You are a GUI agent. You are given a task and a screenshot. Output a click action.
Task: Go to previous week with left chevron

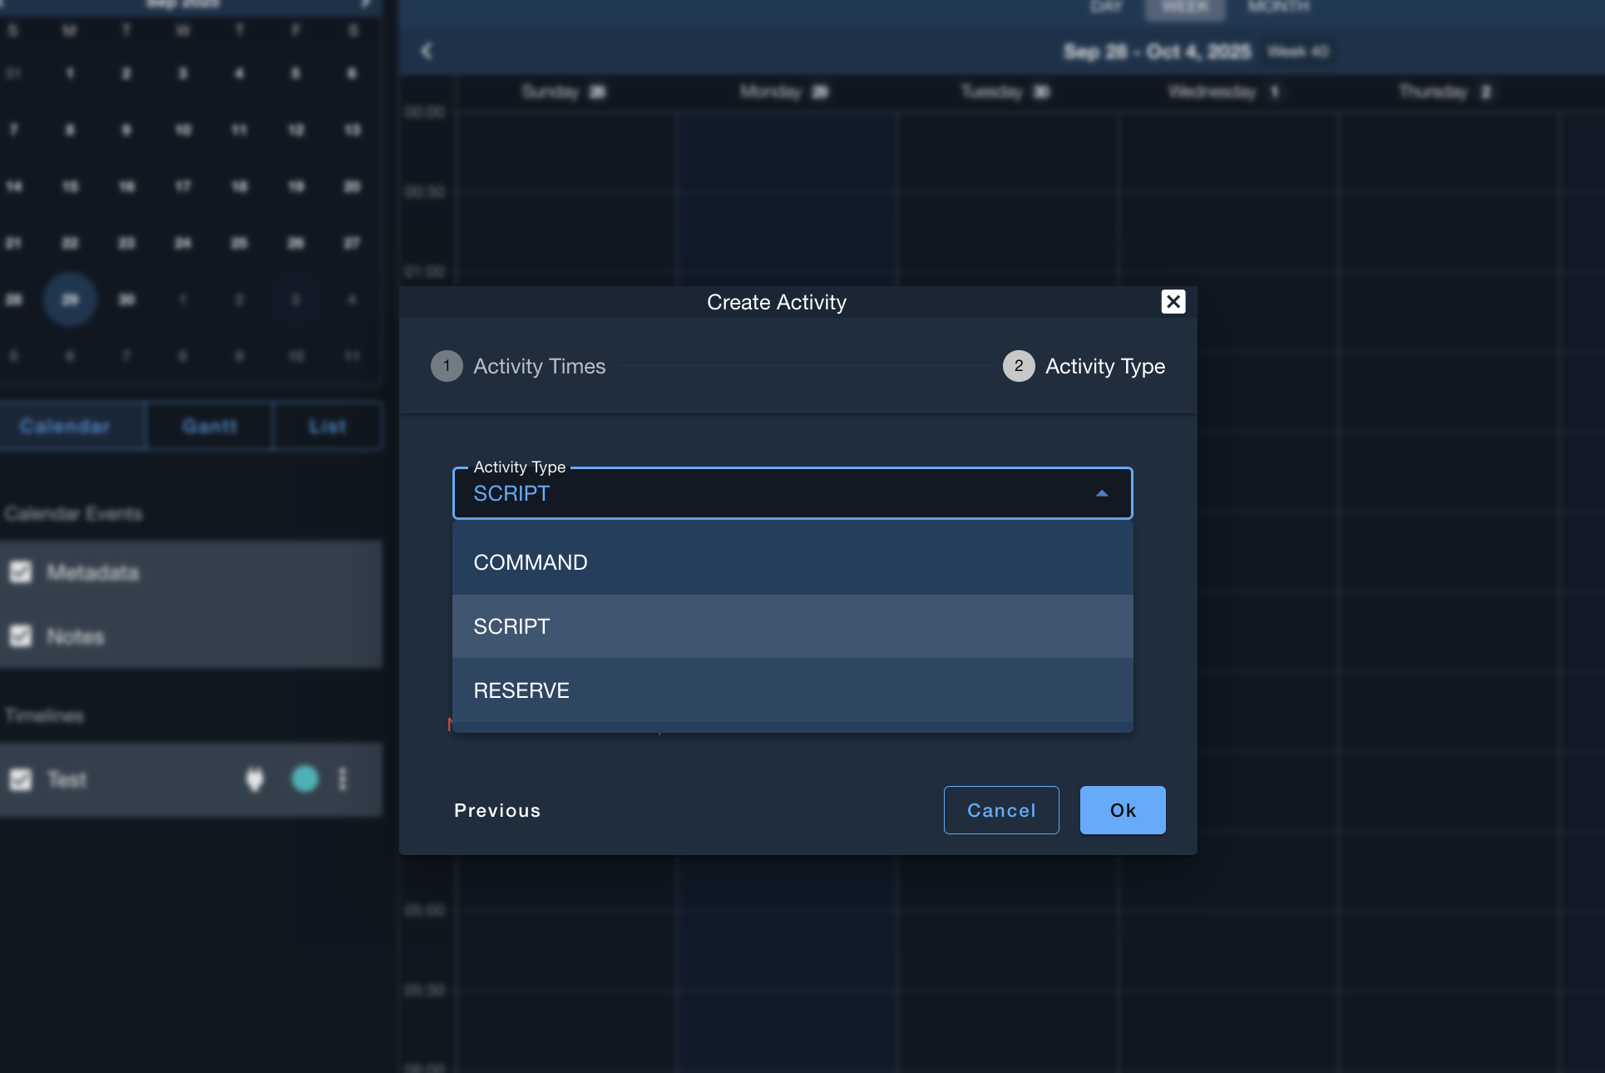point(427,52)
